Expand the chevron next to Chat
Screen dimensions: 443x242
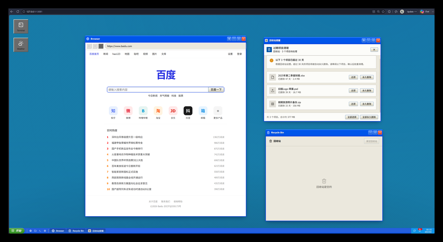[433, 12]
